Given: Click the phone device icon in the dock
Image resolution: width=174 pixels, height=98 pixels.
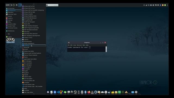Looking at the screenshot, I should point(79,92).
